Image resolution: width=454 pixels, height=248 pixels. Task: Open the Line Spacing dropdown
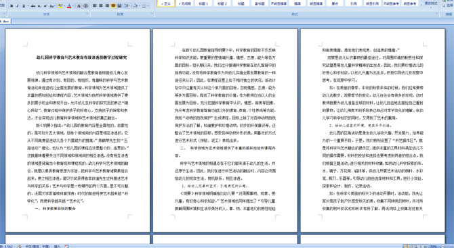pos(127,5)
